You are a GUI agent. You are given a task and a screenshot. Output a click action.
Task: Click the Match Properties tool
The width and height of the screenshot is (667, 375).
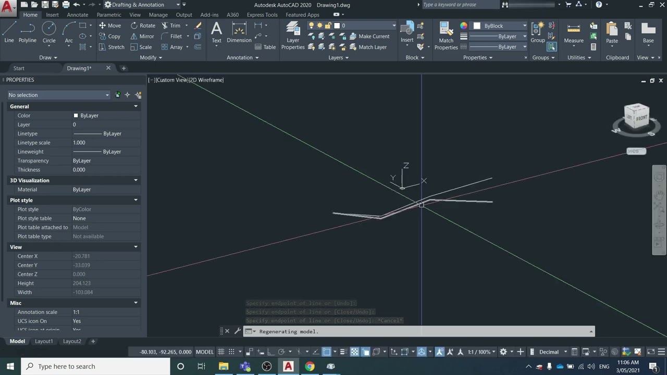(x=446, y=35)
